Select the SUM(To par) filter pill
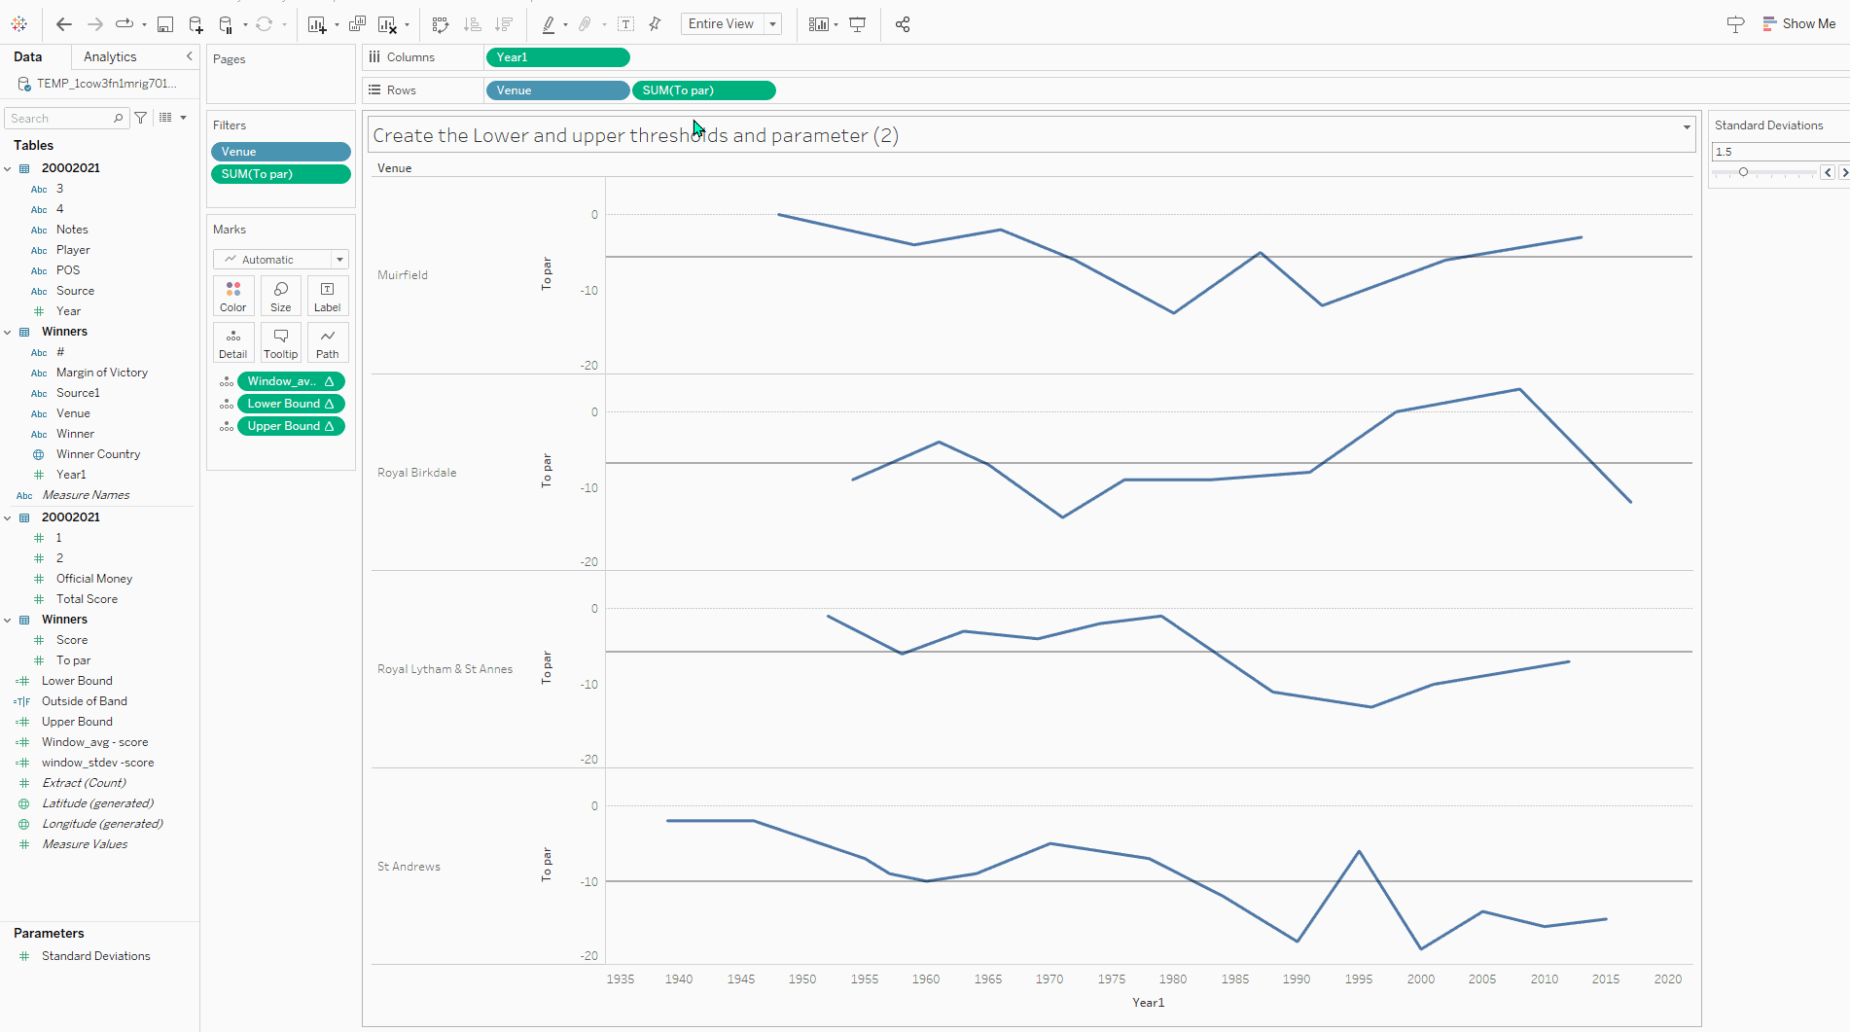Viewport: 1850px width, 1032px height. 281,174
